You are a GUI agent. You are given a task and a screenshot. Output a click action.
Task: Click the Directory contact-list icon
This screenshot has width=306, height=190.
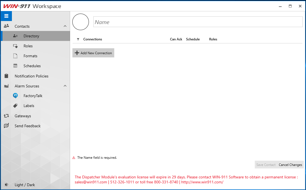tap(16, 36)
